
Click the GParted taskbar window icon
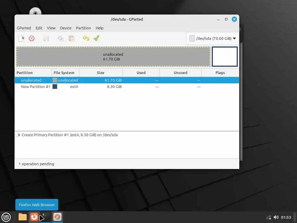pyautogui.click(x=57, y=217)
